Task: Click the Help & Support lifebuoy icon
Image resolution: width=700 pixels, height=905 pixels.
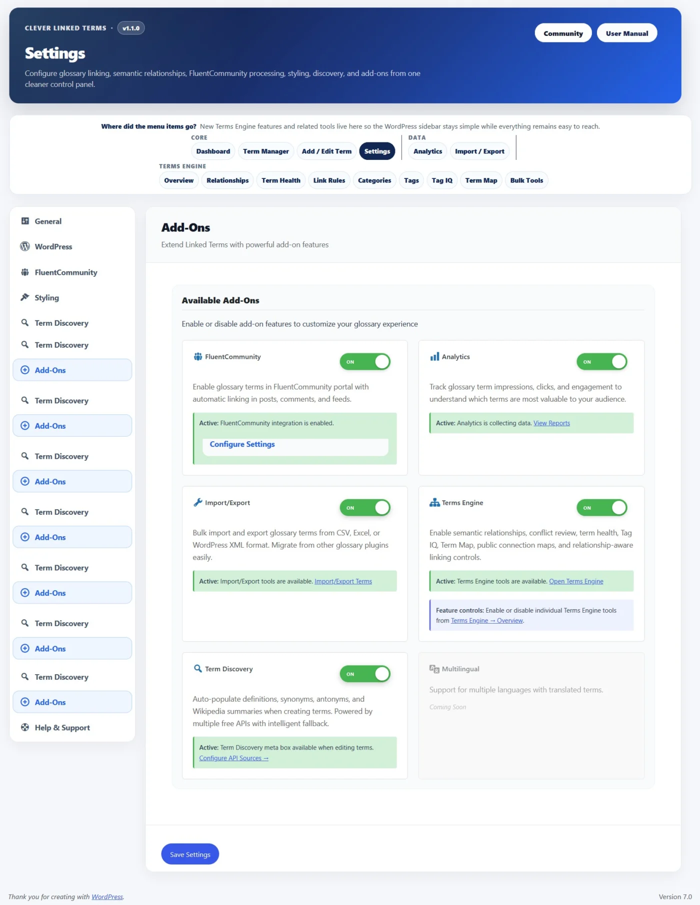Action: (25, 728)
